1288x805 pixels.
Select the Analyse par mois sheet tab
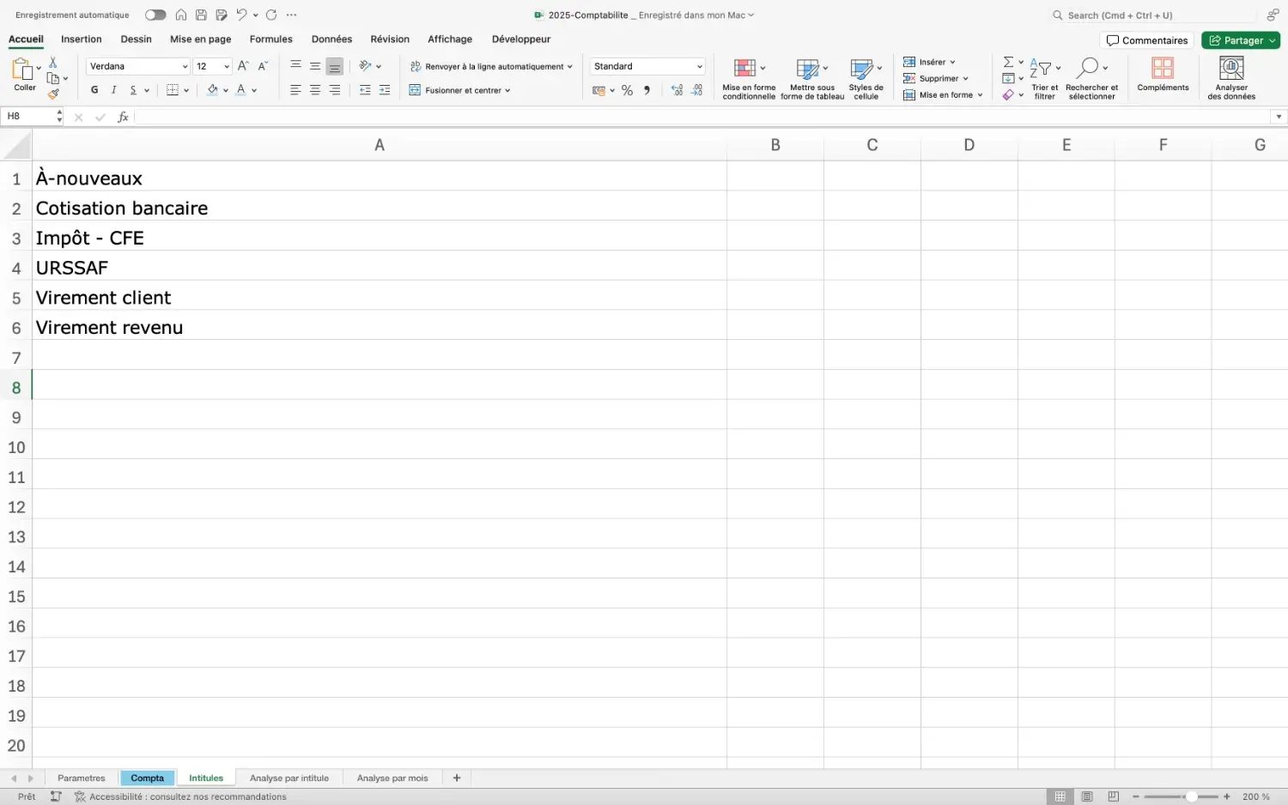392,778
